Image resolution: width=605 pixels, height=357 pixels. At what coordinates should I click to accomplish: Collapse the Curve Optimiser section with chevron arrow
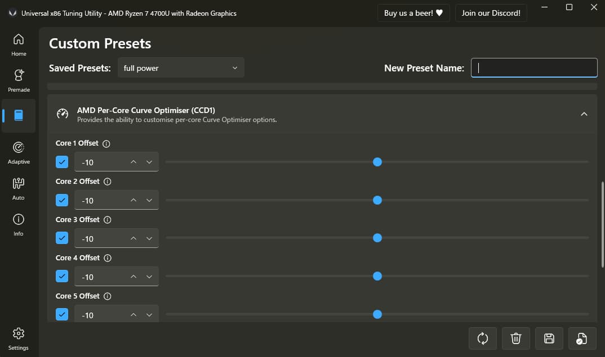[584, 114]
